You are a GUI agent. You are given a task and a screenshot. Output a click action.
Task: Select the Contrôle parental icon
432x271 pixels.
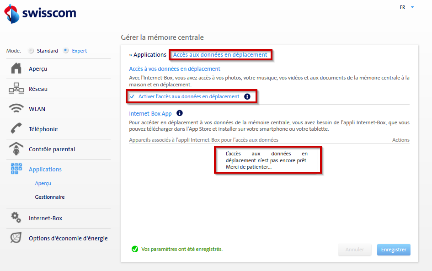pos(16,149)
